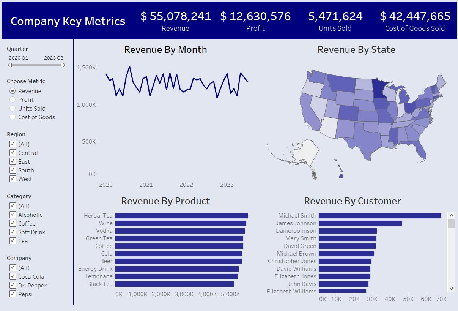The height and width of the screenshot is (311, 458).
Task: Select the Christopher Jones customer bar
Action: click(x=345, y=261)
